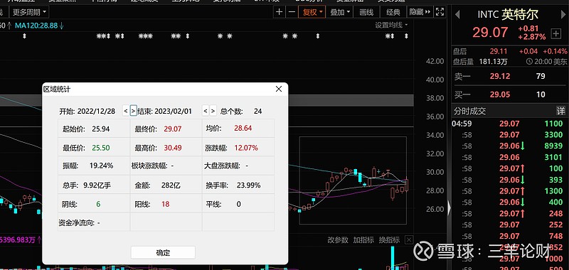This screenshot has width=569, height=270.
Task: Click 最低价 value 25.50
Action: 101,148
